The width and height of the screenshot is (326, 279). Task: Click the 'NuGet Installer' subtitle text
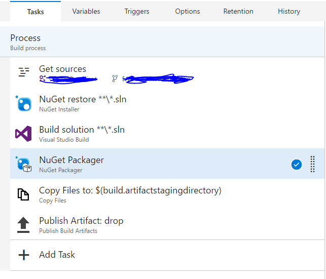pos(59,109)
